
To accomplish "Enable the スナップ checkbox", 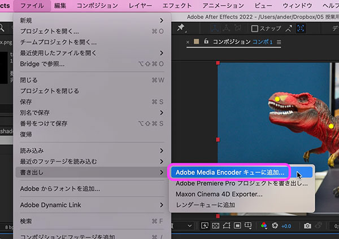I will pos(255,29).
